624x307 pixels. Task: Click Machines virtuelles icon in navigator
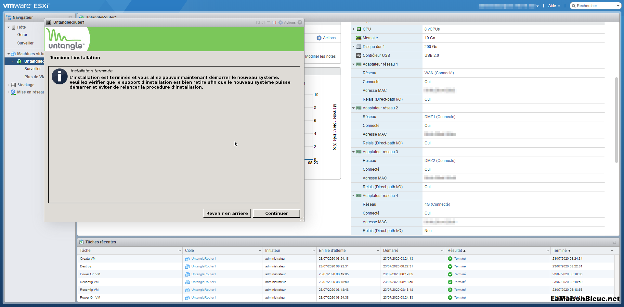tap(13, 54)
